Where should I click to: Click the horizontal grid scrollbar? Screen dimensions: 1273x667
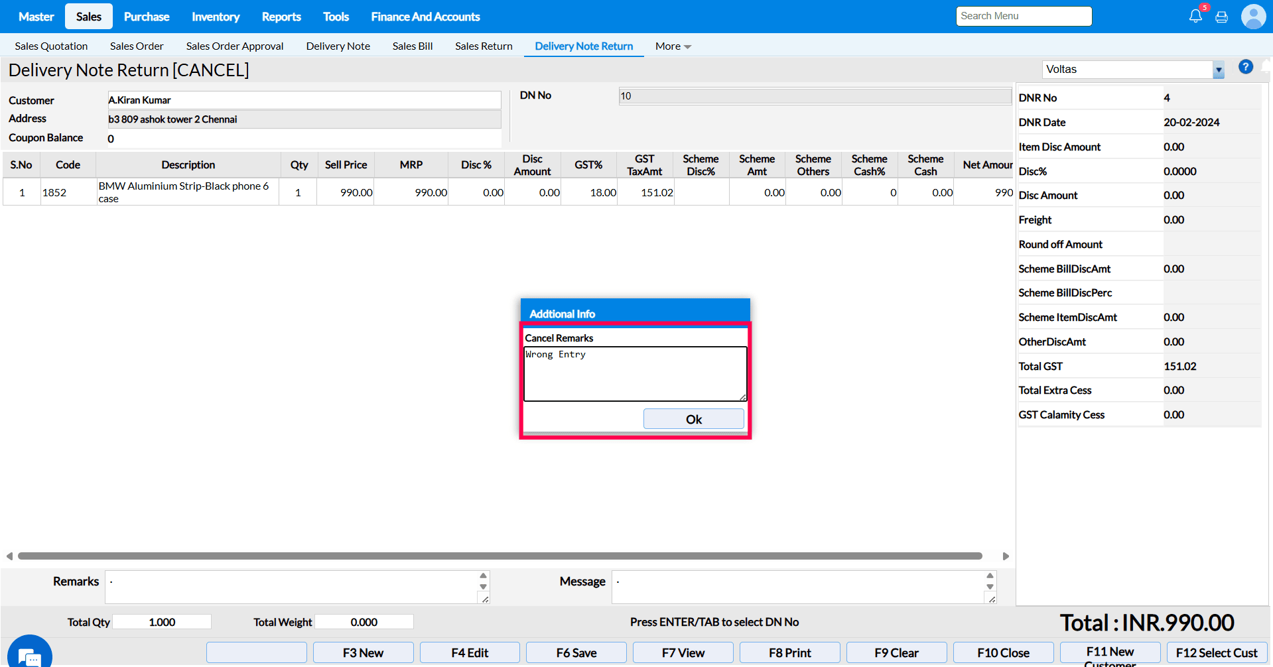(500, 556)
